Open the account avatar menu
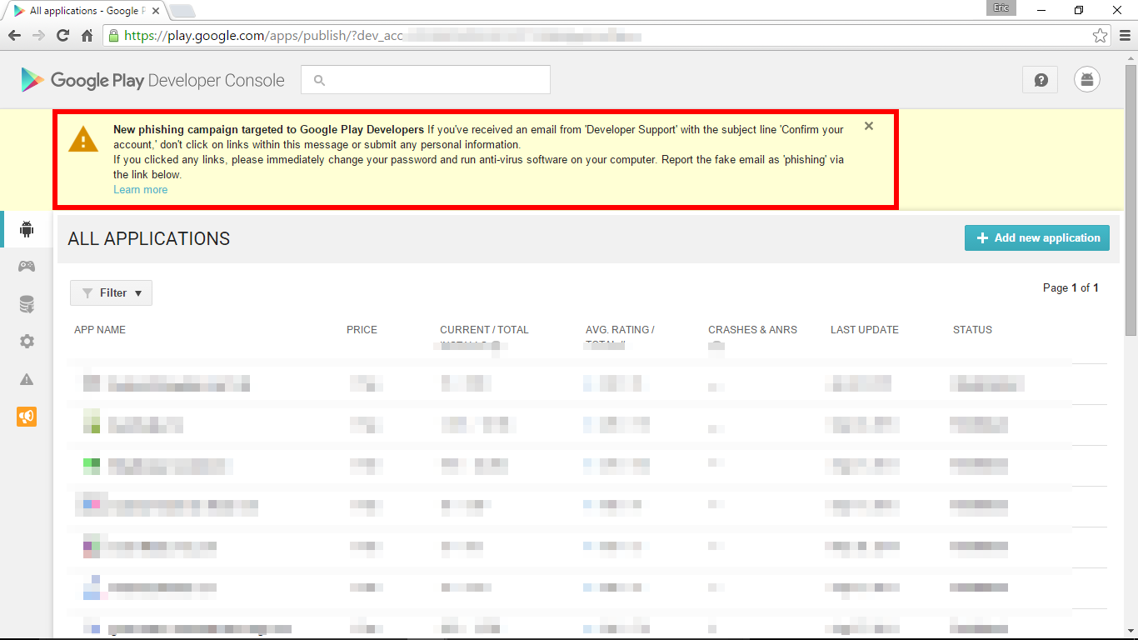The height and width of the screenshot is (640, 1138). (1086, 80)
